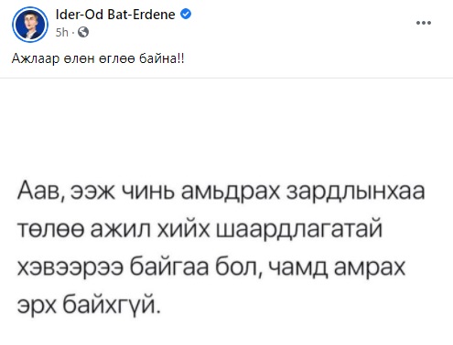This screenshot has width=453, height=345.
Task: Click the word "байна!!" in the caption
Action: point(162,58)
